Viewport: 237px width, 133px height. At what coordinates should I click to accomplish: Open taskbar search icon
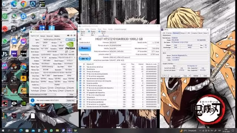(9, 130)
